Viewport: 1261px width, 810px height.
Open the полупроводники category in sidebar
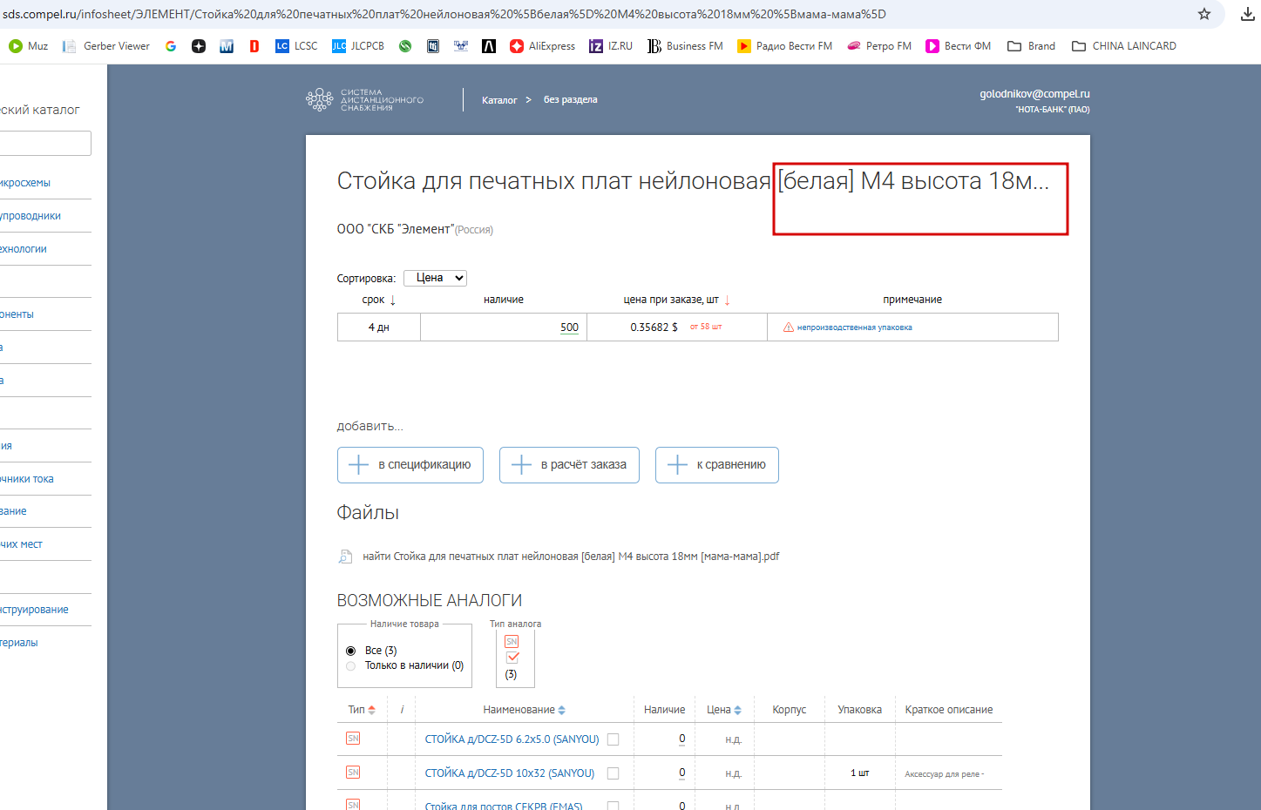point(31,216)
